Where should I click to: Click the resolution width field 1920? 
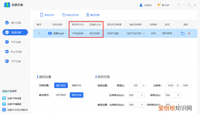tap(170, 85)
